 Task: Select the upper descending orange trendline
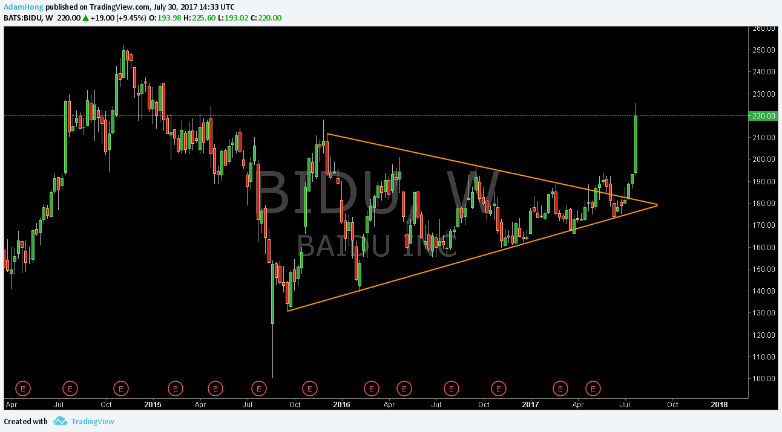point(491,170)
